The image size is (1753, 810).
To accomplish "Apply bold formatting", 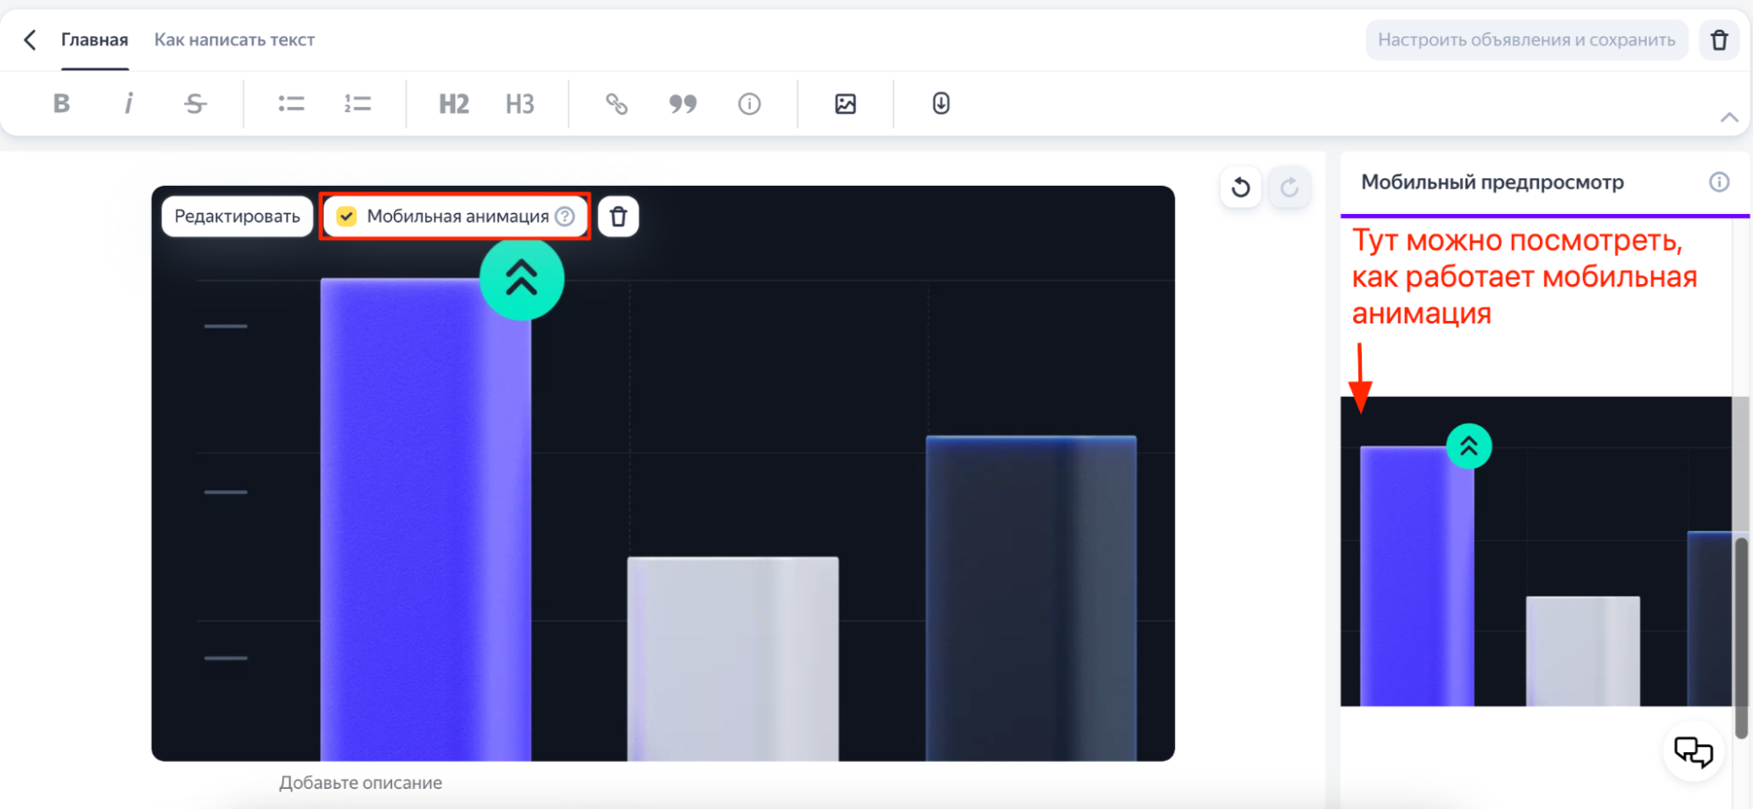I will pyautogui.click(x=61, y=103).
